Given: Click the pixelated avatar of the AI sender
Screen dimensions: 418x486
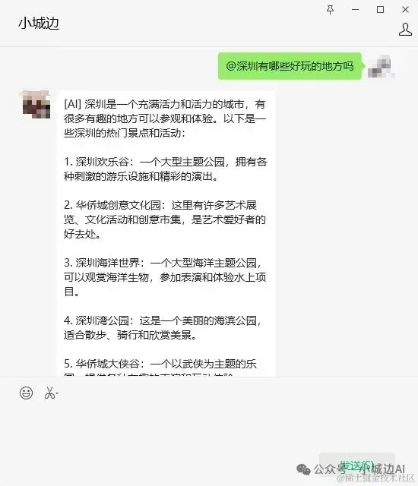Looking at the screenshot, I should click(36, 105).
